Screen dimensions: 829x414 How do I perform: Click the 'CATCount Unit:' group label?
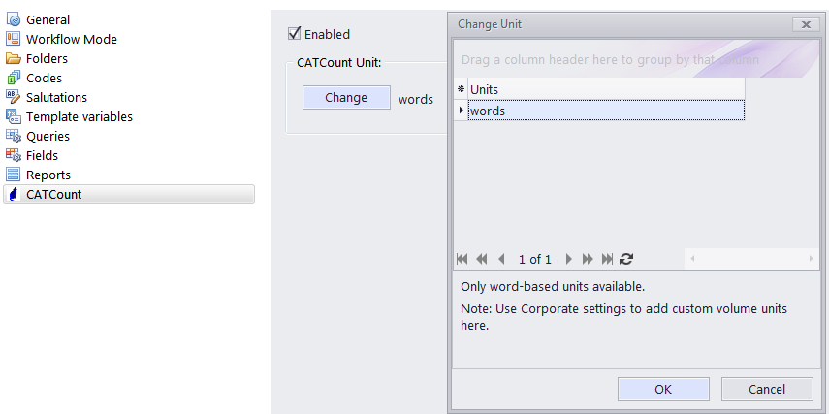339,62
